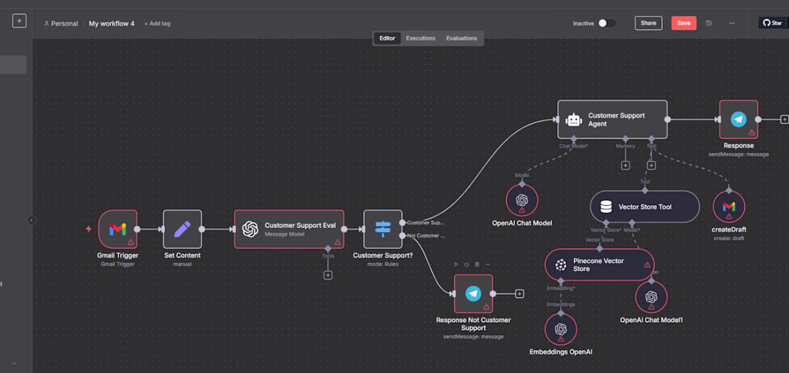Click the sendMessage: message text under Response
The image size is (789, 373).
tap(739, 154)
